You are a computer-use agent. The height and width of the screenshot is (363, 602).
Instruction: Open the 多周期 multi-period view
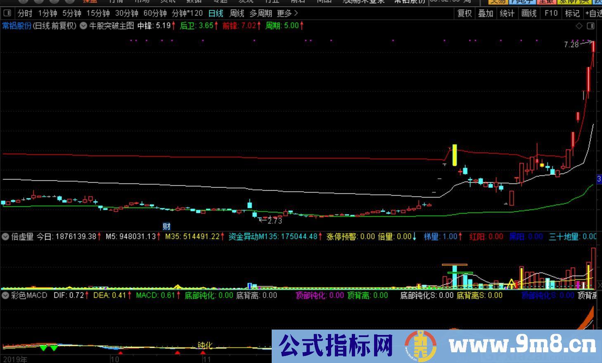[261, 14]
